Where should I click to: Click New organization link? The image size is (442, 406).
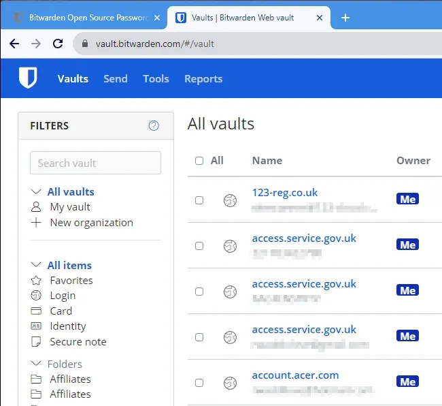coord(92,223)
